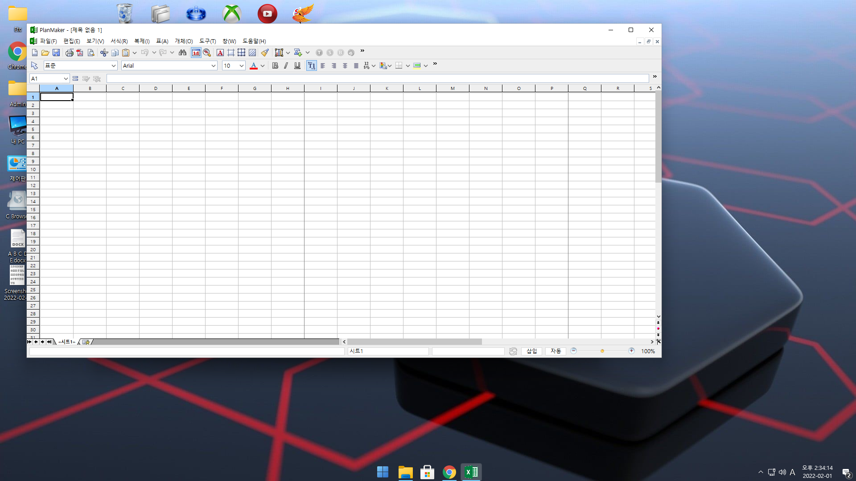Toggle bold formatting
The width and height of the screenshot is (856, 481).
[275, 65]
